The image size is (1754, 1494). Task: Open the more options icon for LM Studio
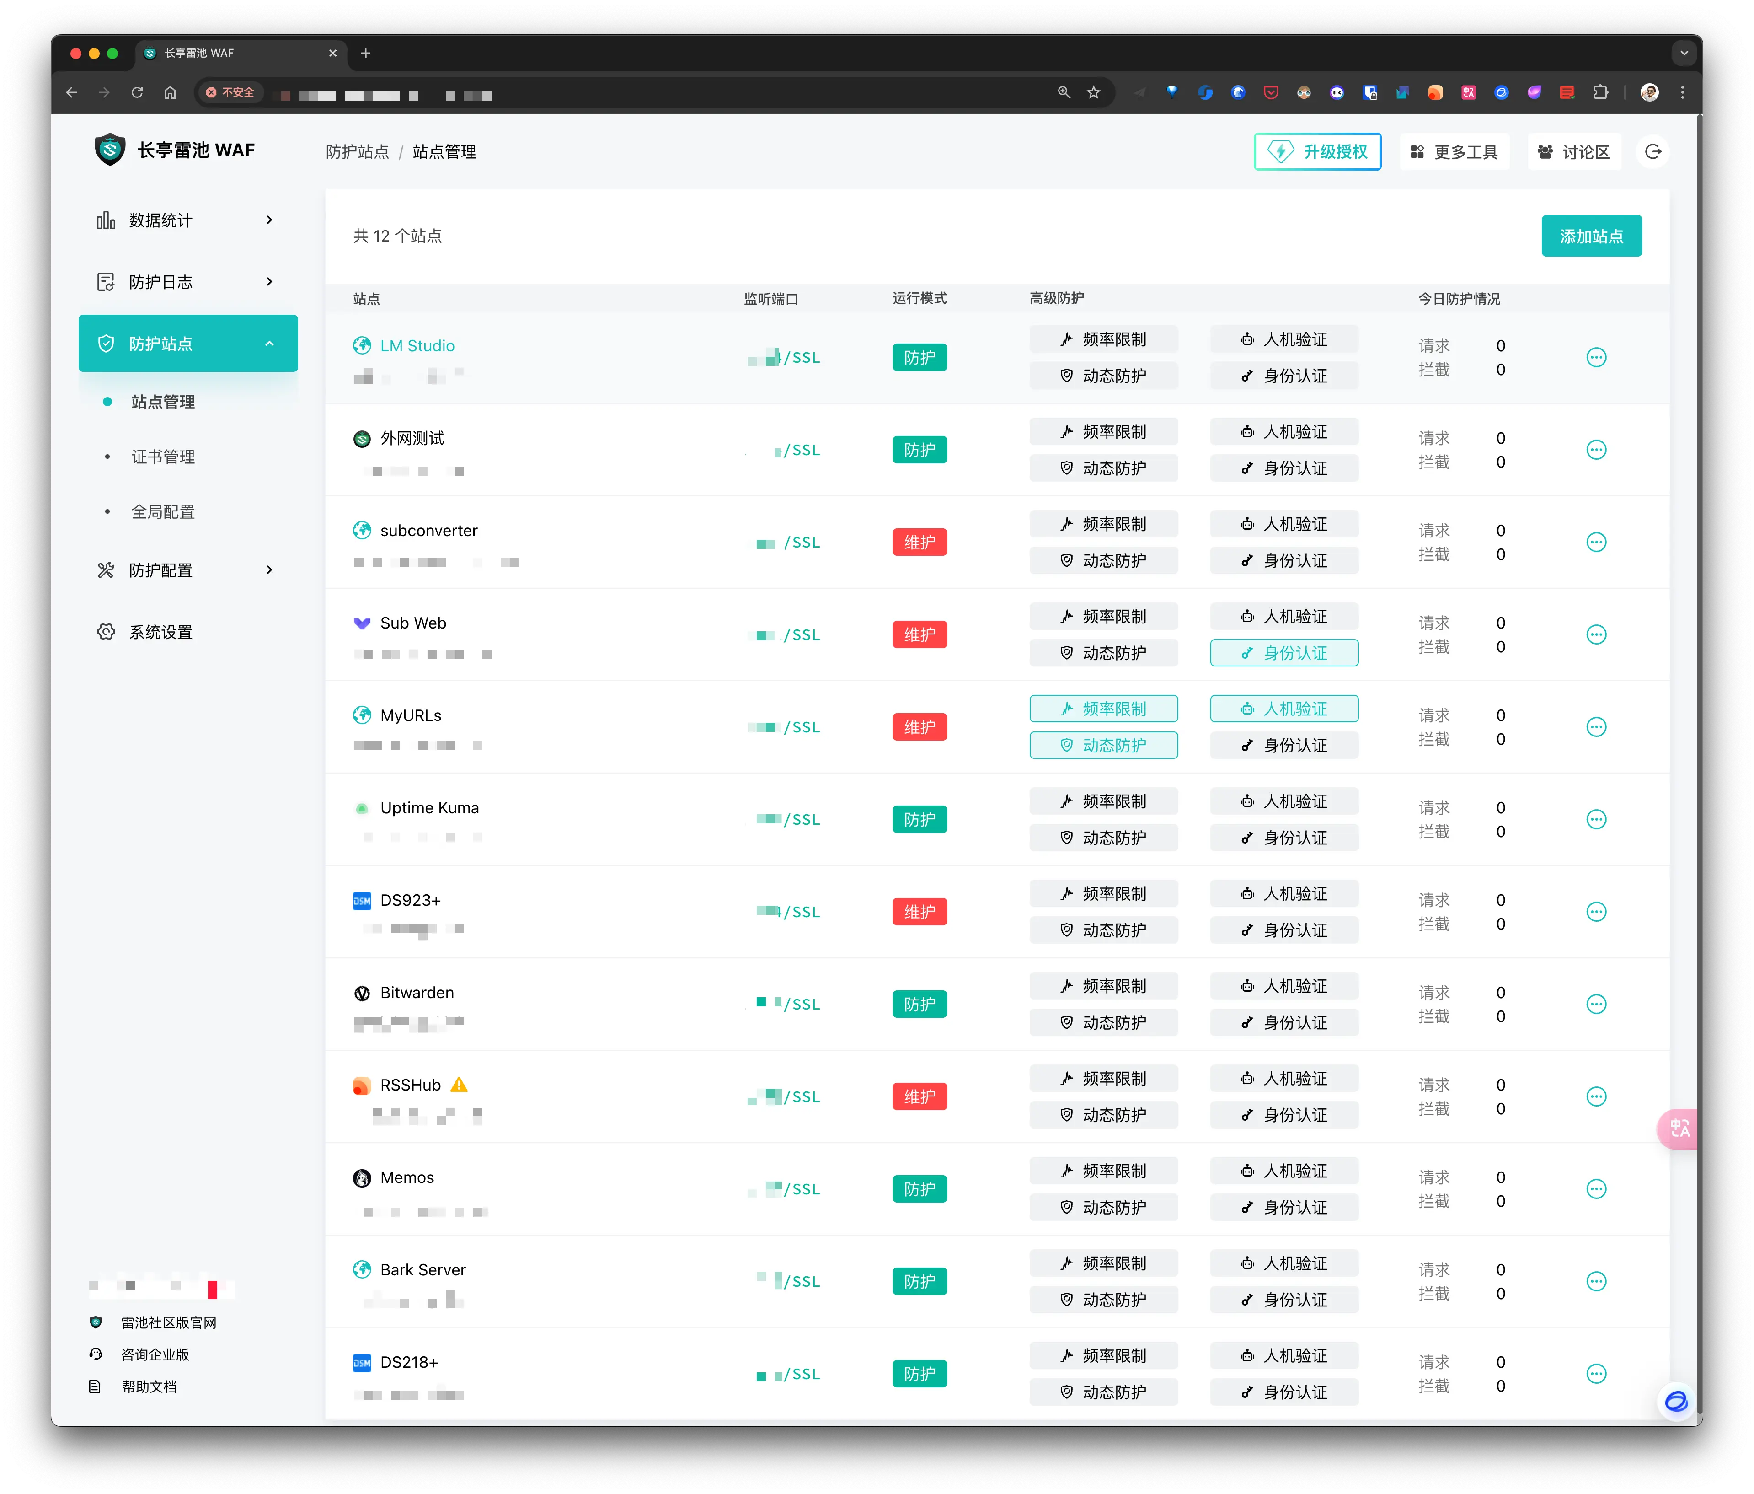(1596, 357)
